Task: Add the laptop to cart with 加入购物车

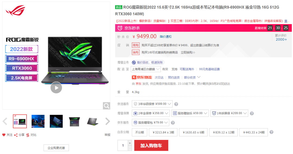Action: tap(151, 145)
